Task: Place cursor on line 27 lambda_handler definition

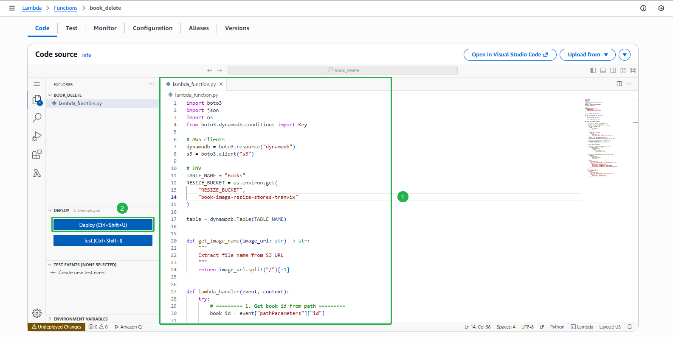Action: coord(238,292)
